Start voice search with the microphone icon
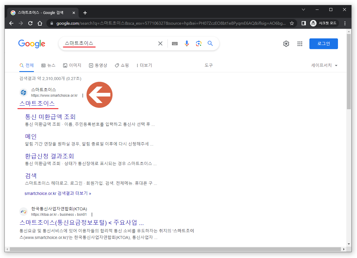 point(187,44)
